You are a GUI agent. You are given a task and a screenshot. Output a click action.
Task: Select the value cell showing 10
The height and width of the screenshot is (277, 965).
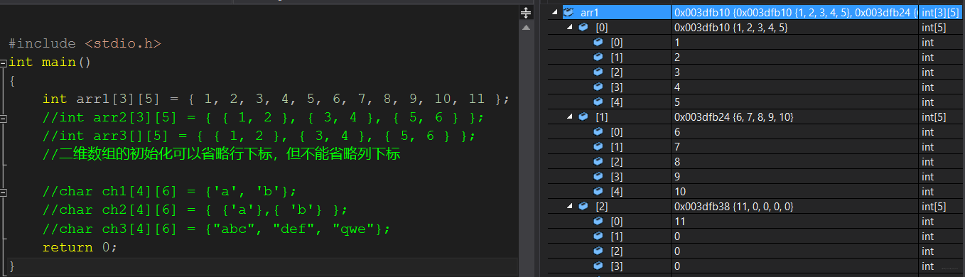click(x=794, y=192)
